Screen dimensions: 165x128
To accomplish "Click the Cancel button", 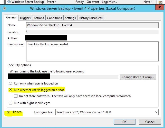I will point(150,122).
